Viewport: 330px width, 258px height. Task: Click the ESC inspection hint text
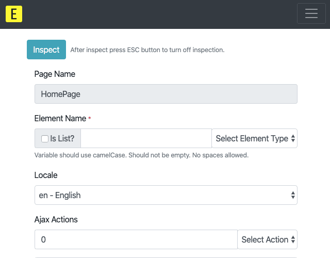coord(147,50)
